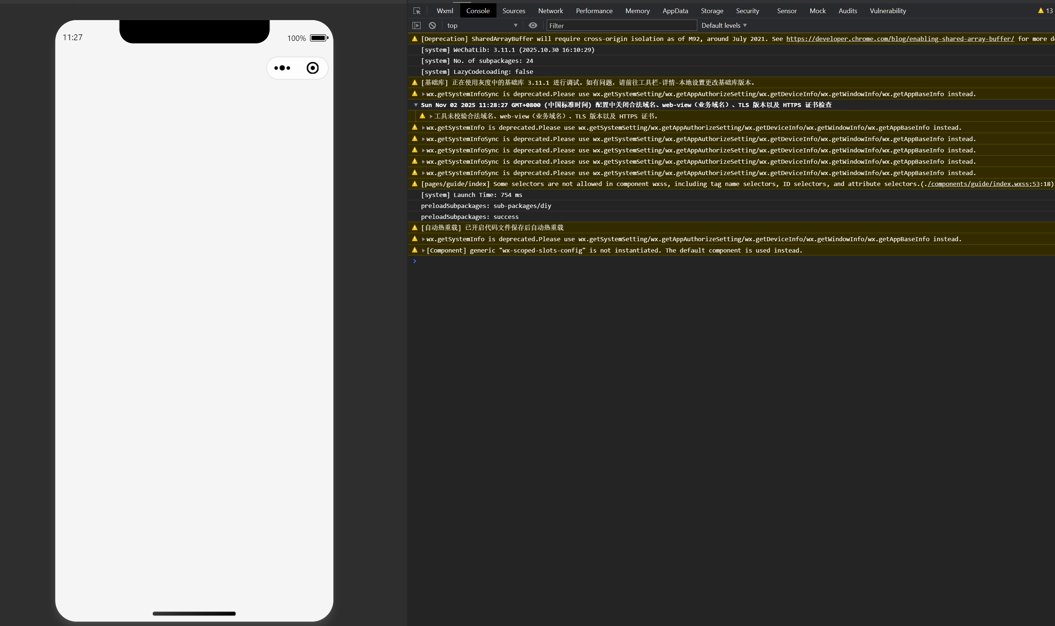Switch to the Wxml tab
The width and height of the screenshot is (1055, 626).
coord(445,11)
